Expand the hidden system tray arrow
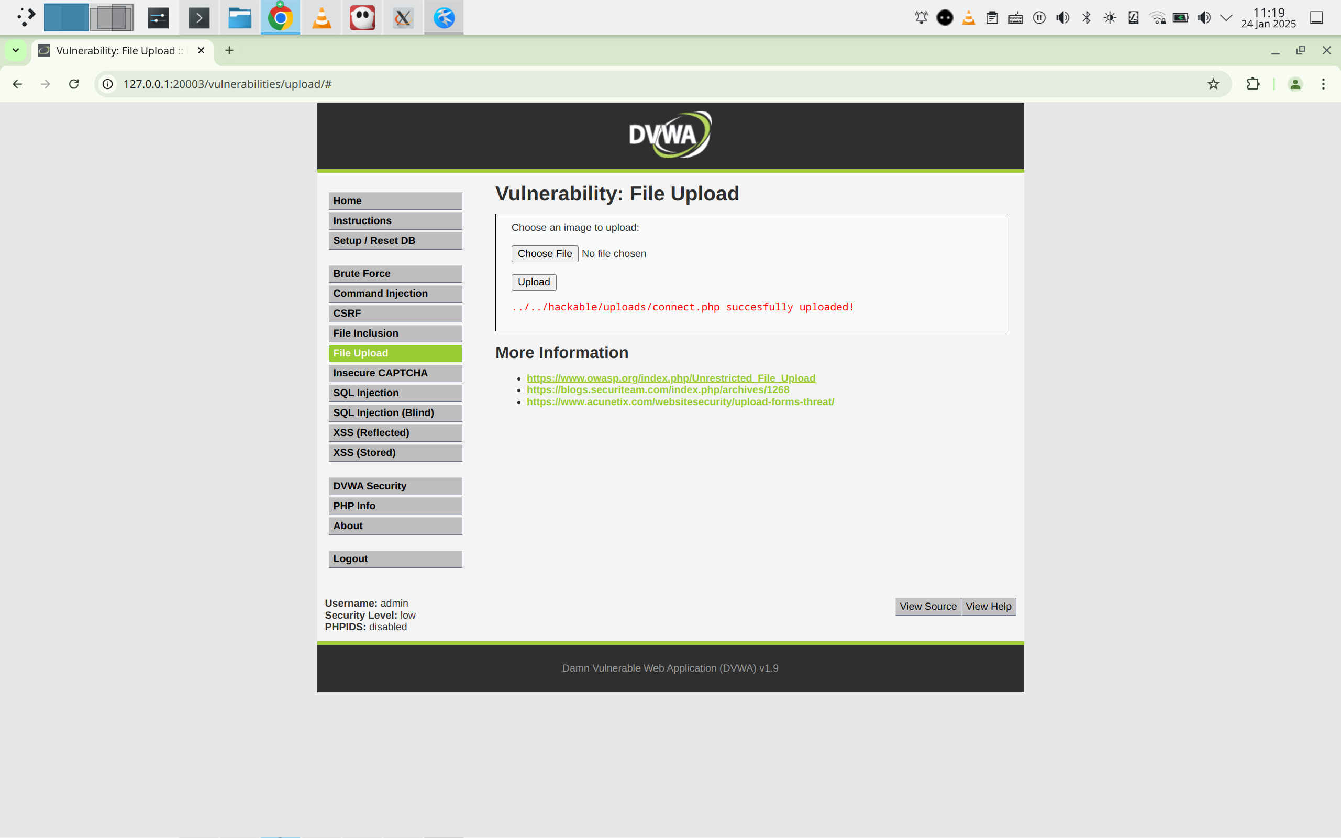Viewport: 1341px width, 838px height. click(1226, 18)
